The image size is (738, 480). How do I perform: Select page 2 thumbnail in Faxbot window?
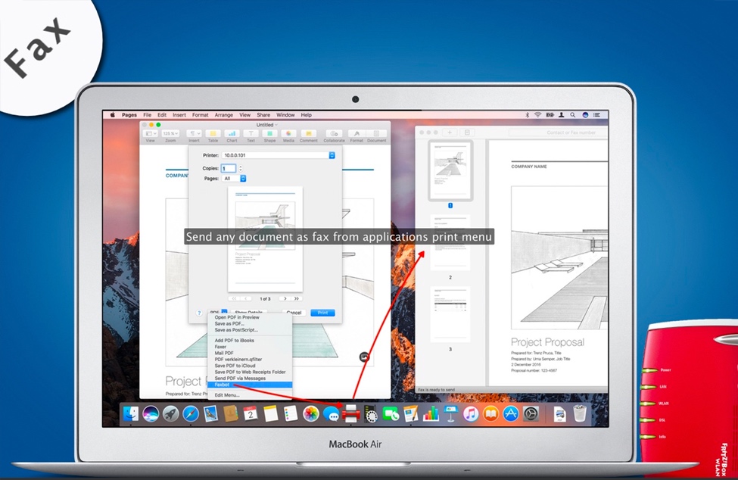pyautogui.click(x=450, y=242)
